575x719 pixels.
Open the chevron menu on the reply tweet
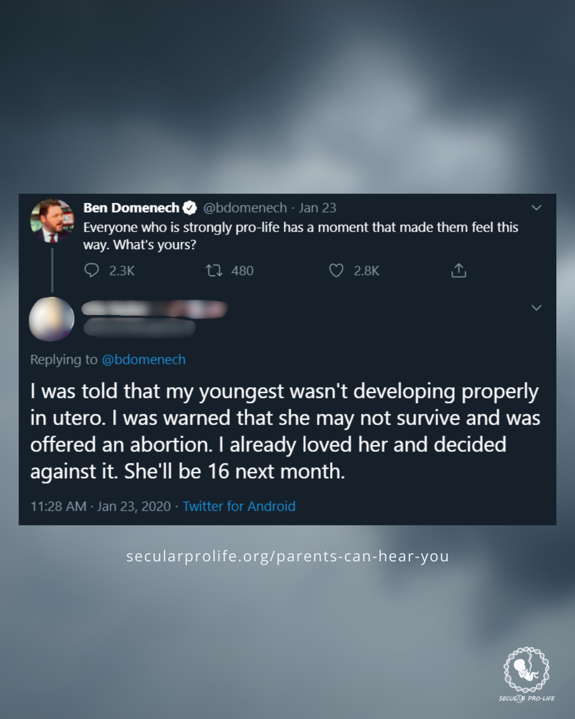coord(536,308)
